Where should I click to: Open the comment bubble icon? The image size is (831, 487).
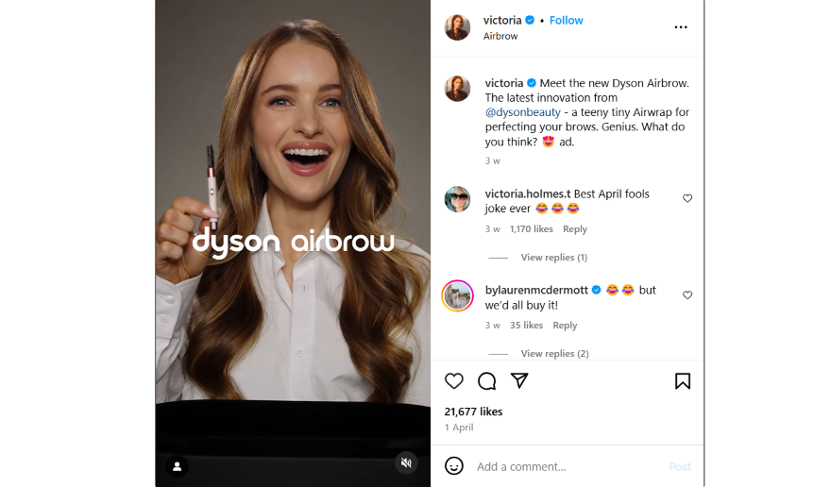[x=486, y=381]
